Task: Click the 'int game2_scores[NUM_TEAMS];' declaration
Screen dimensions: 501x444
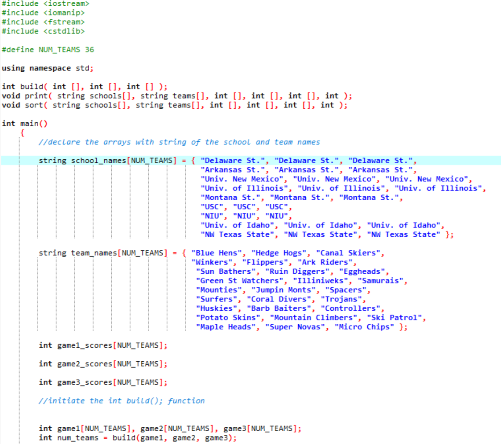Action: pyautogui.click(x=103, y=364)
